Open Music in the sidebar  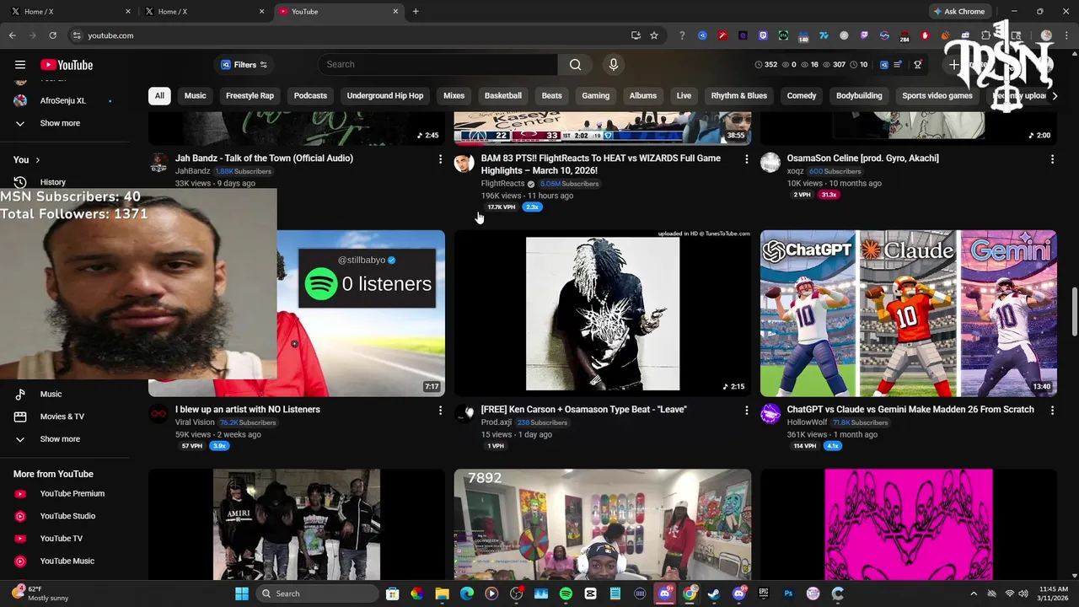click(51, 395)
